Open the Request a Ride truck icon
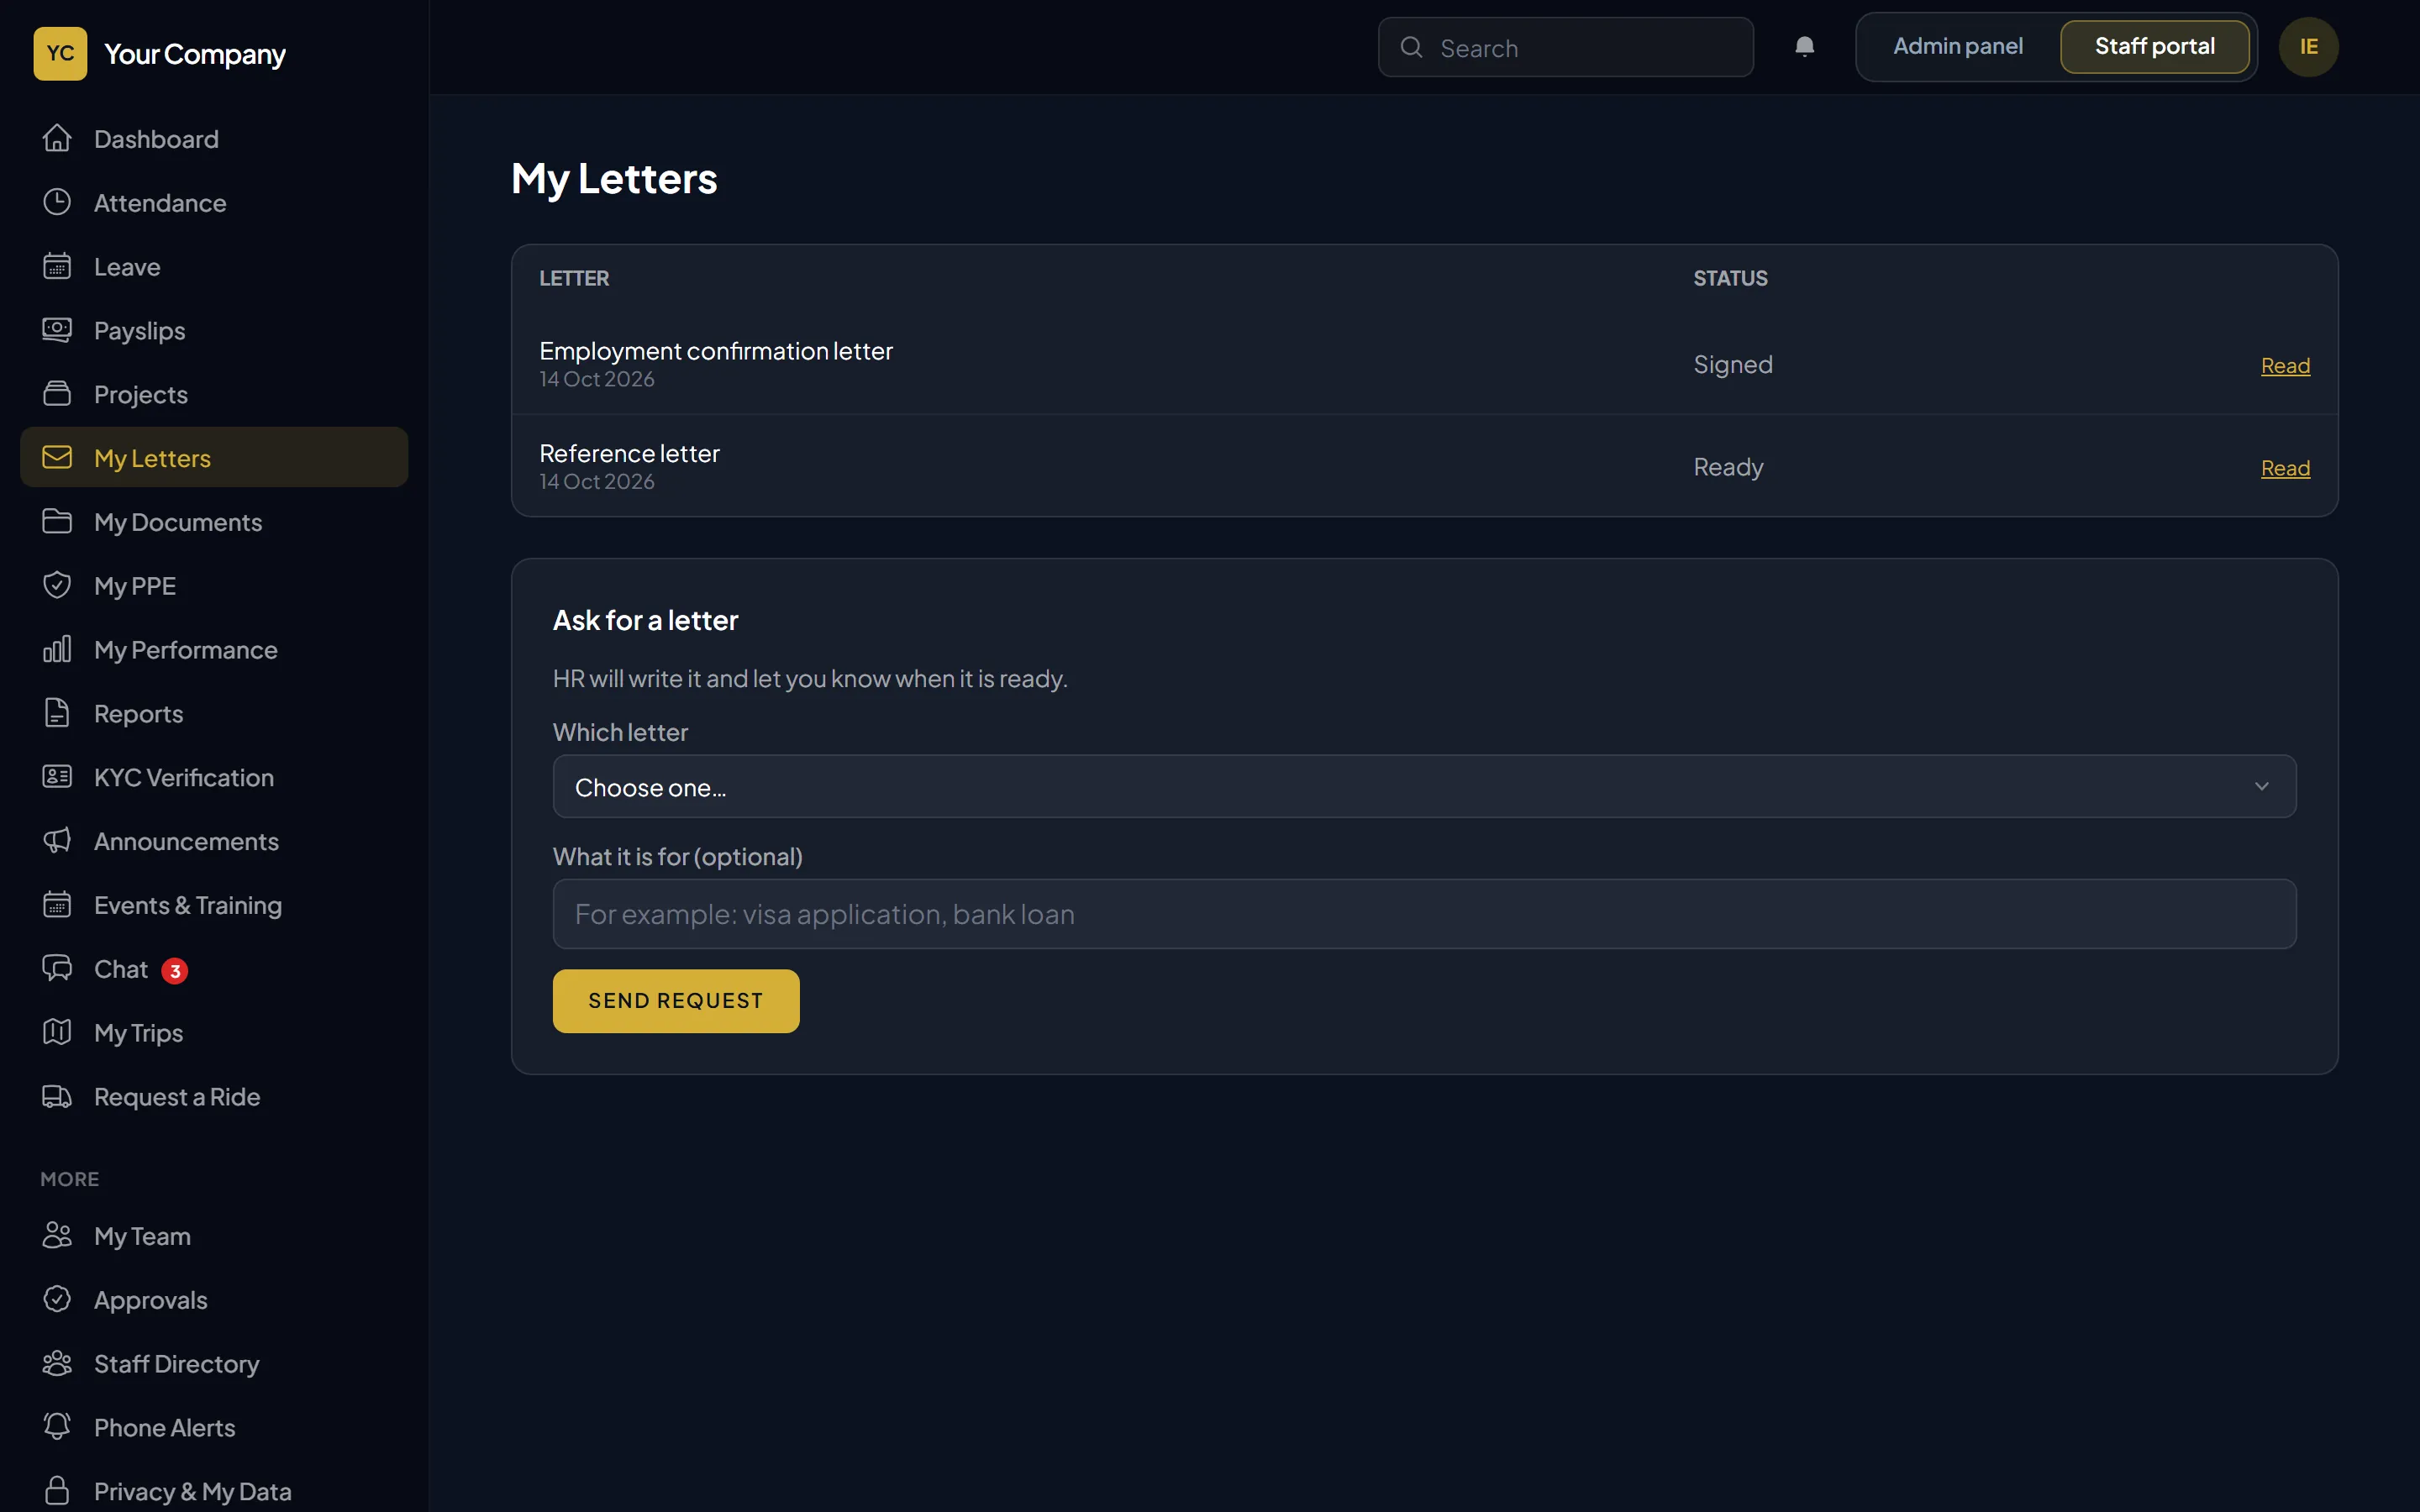Screen dimensions: 2420x1512 [57, 1096]
